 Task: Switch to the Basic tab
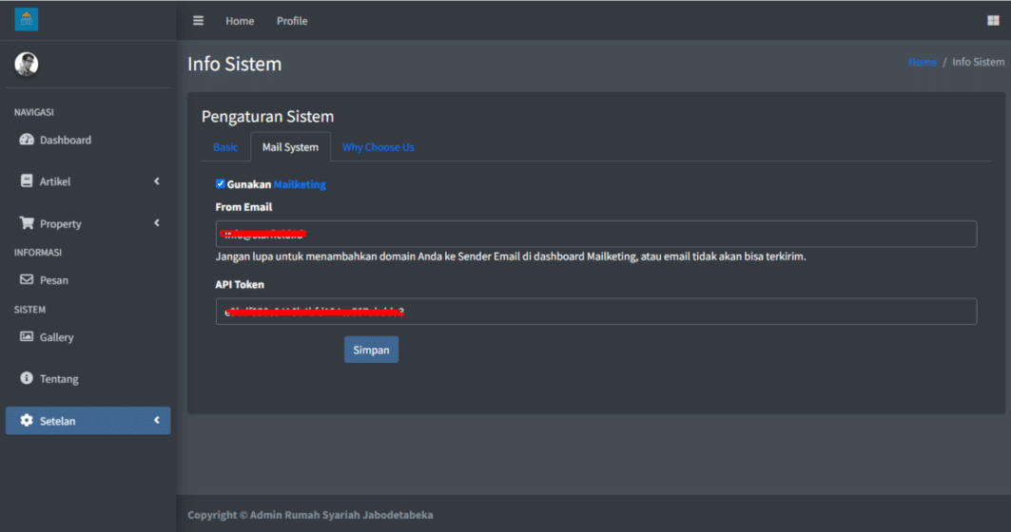tap(225, 147)
